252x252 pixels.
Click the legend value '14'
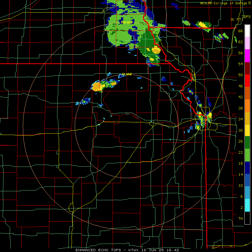tap(241, 174)
